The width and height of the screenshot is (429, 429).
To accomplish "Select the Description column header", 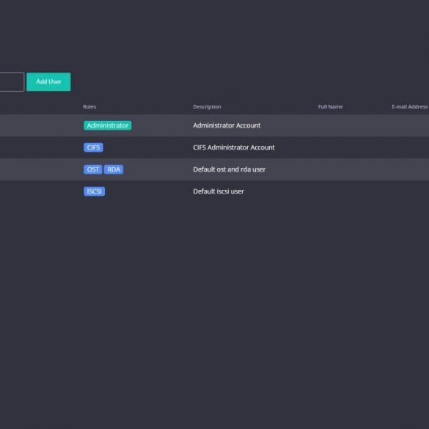I will click(207, 107).
